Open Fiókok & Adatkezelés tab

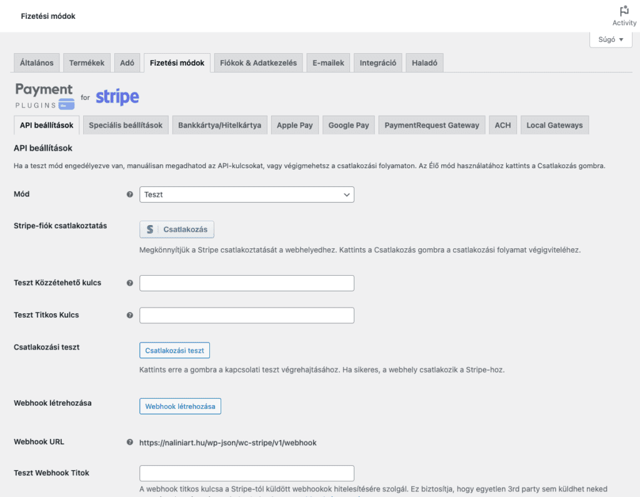(258, 63)
